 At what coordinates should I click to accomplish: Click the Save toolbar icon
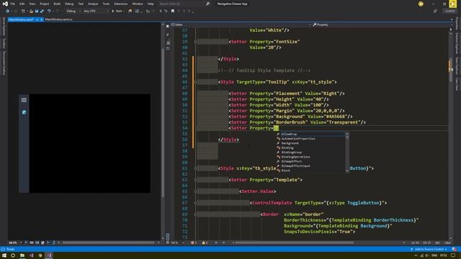(37, 12)
